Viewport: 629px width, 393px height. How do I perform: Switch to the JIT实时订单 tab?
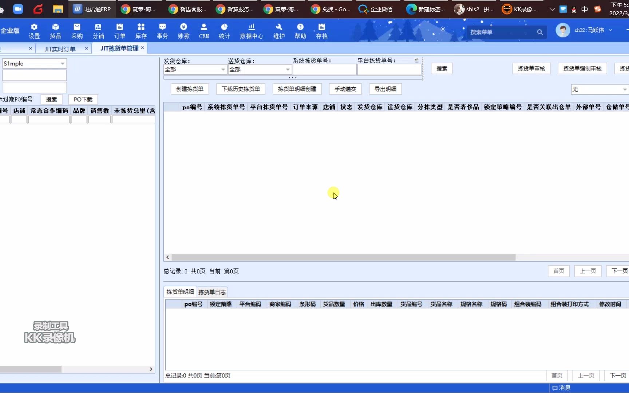(x=60, y=49)
